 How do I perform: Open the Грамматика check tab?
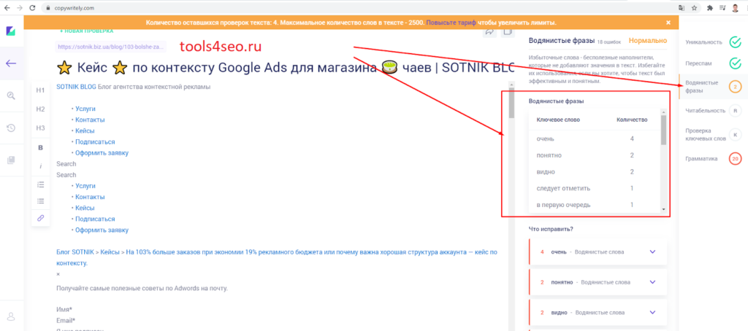[713, 159]
